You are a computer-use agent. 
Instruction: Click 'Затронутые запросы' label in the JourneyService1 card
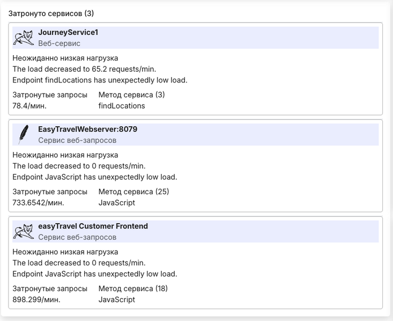coord(50,95)
